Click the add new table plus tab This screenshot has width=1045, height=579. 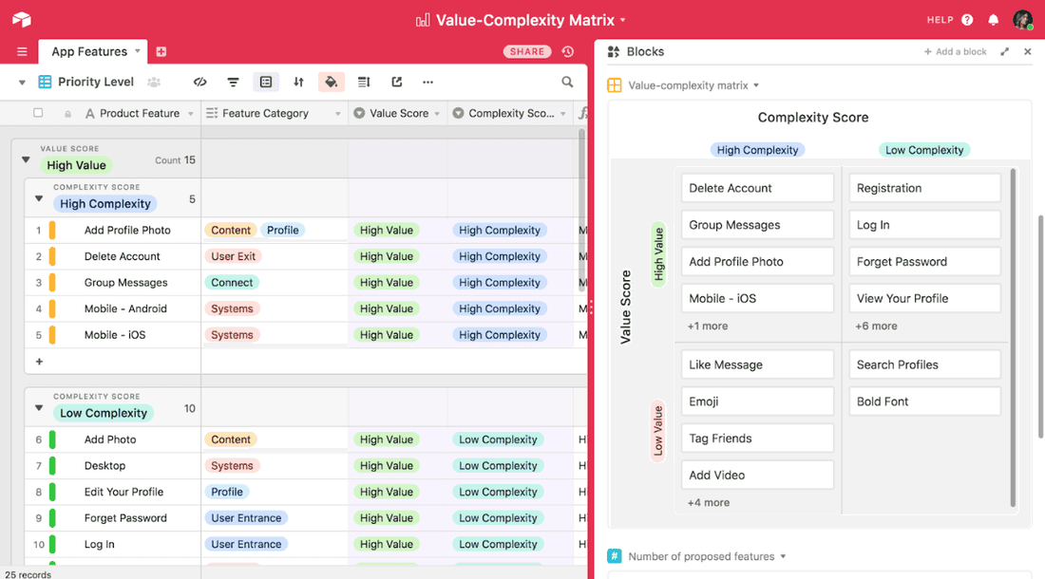click(x=161, y=51)
